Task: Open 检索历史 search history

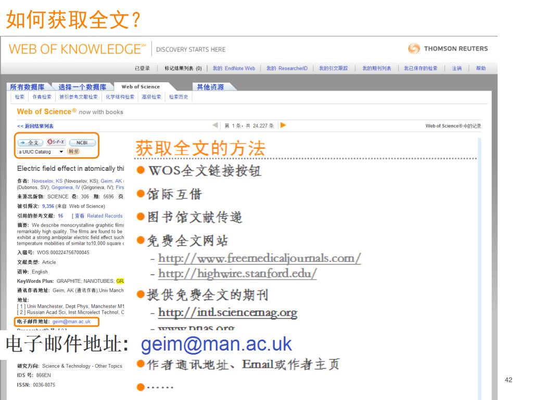Action: 179,97
